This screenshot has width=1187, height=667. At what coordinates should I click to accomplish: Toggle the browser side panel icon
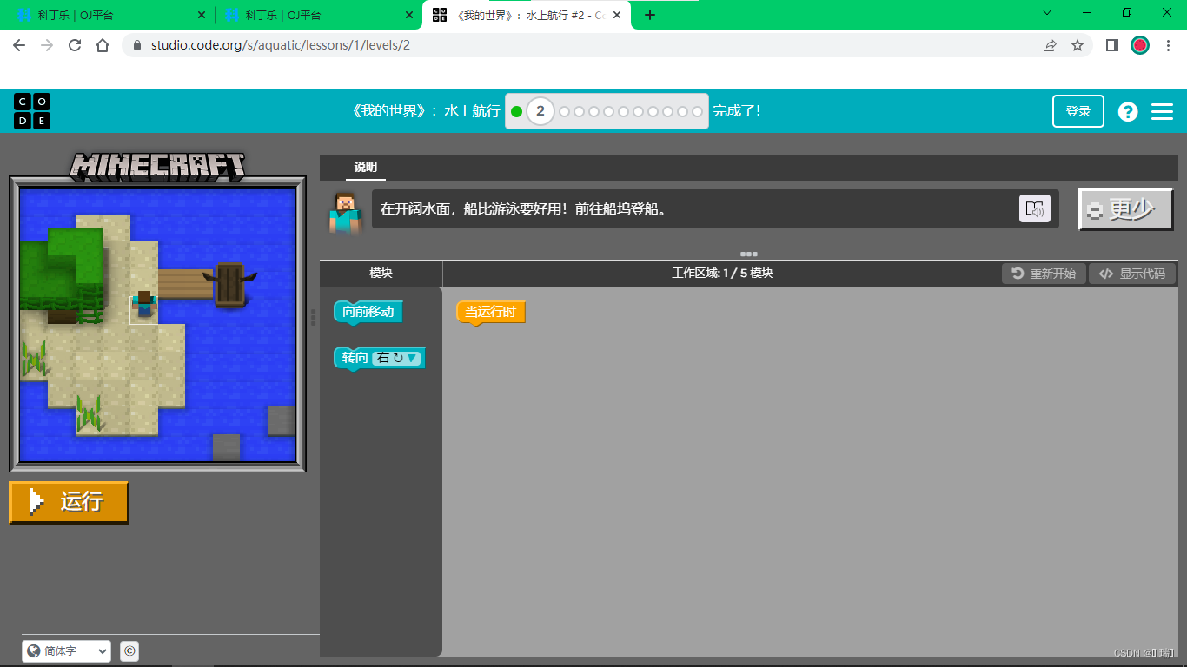pyautogui.click(x=1111, y=45)
